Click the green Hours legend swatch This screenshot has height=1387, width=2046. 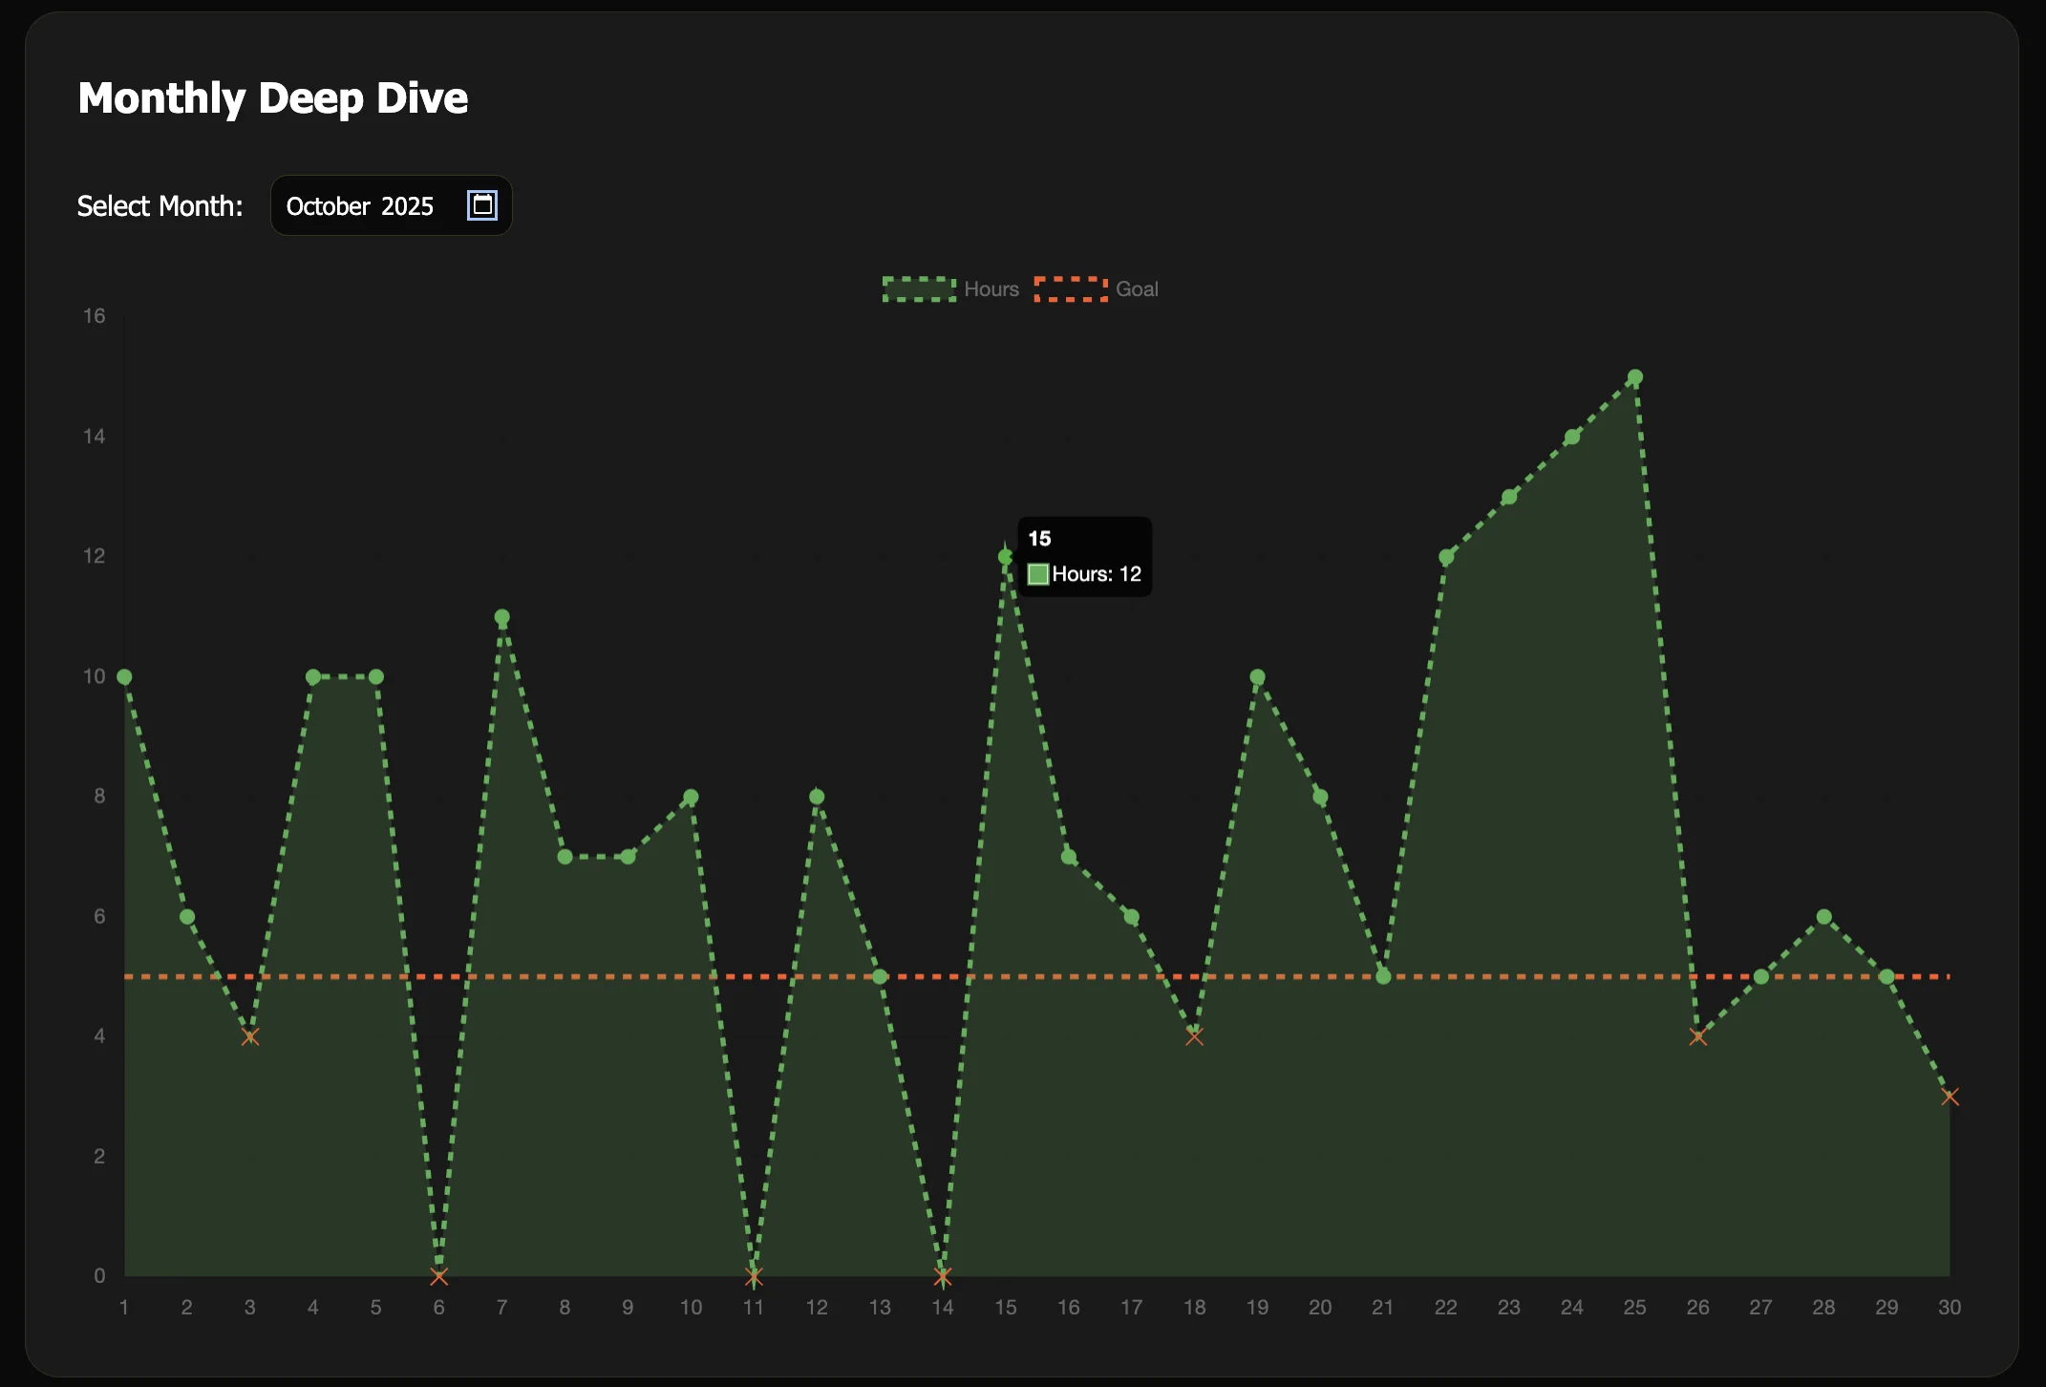[917, 288]
